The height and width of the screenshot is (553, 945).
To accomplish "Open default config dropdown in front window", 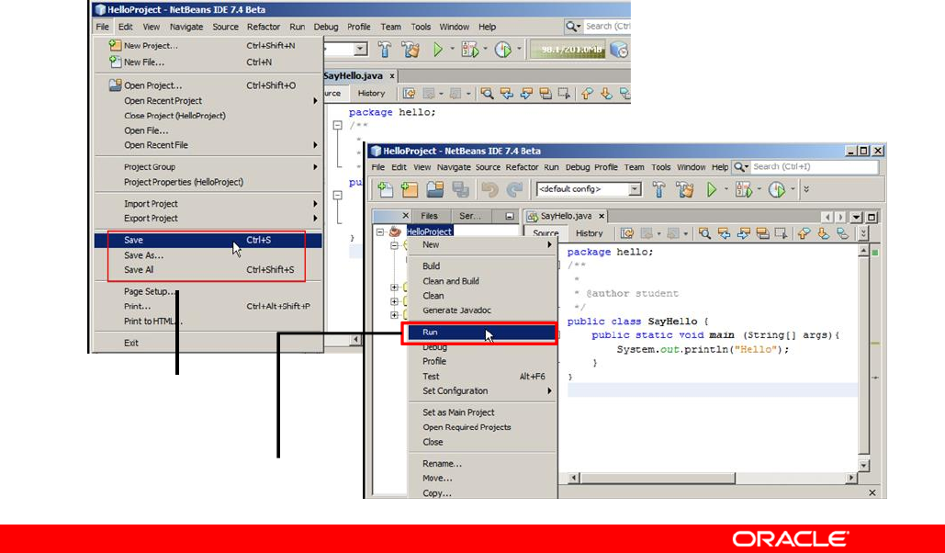I will [x=635, y=188].
